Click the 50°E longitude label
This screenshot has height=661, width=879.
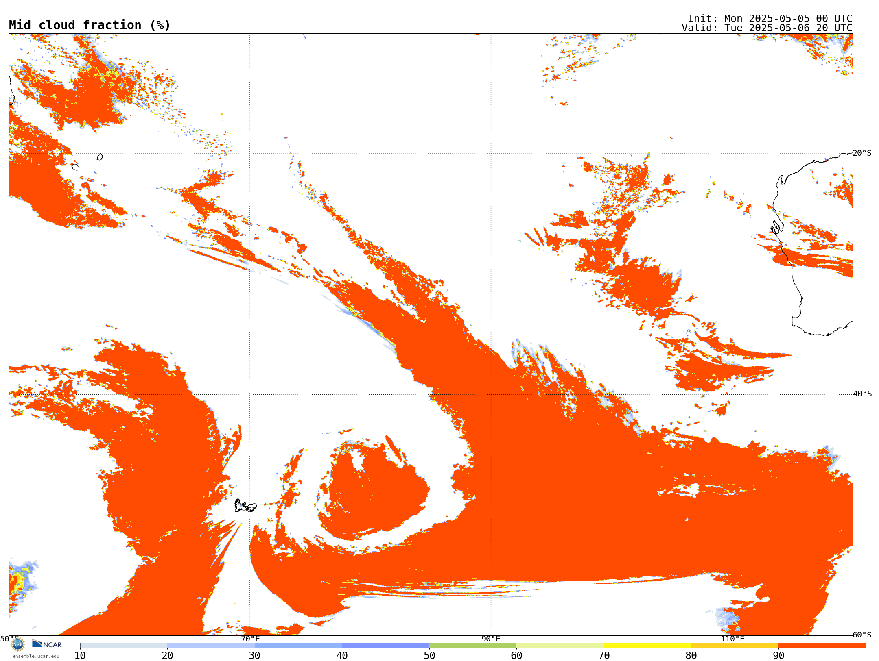tap(9, 639)
